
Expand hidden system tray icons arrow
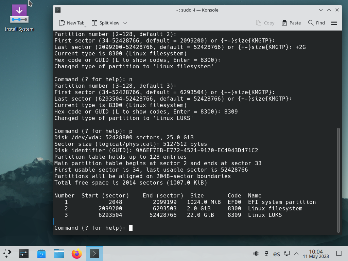[296, 254]
